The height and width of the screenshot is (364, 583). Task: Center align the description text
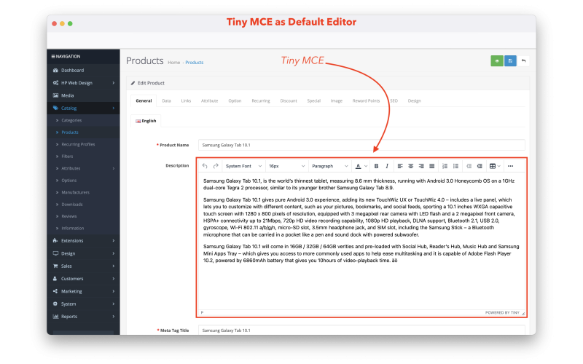[411, 166]
